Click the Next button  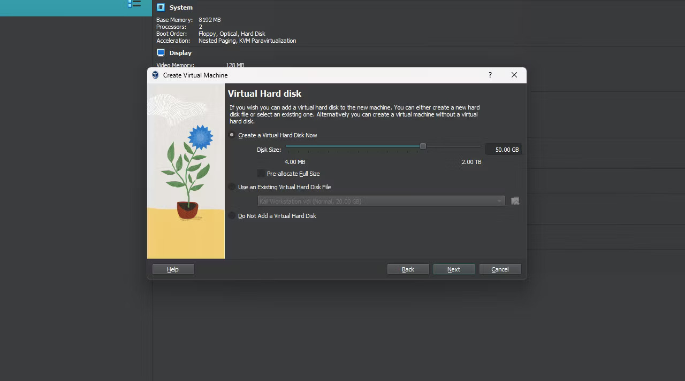pyautogui.click(x=453, y=269)
